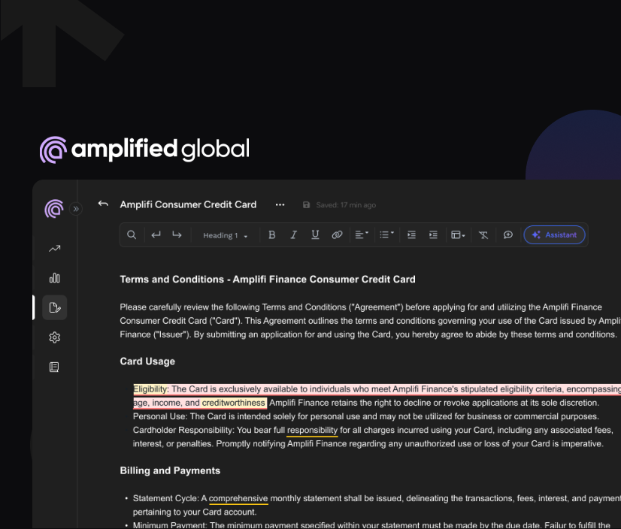Click the Saved: 17 min ago status
The height and width of the screenshot is (529, 621).
tap(346, 205)
